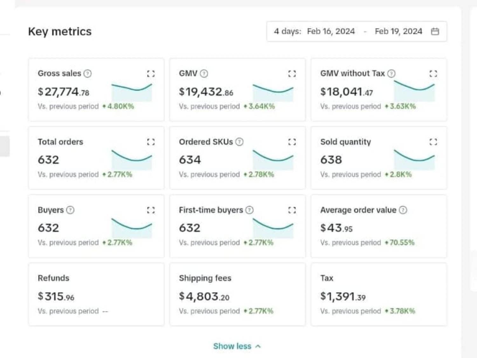
Task: Expand the Gross sales chart
Action: click(151, 74)
